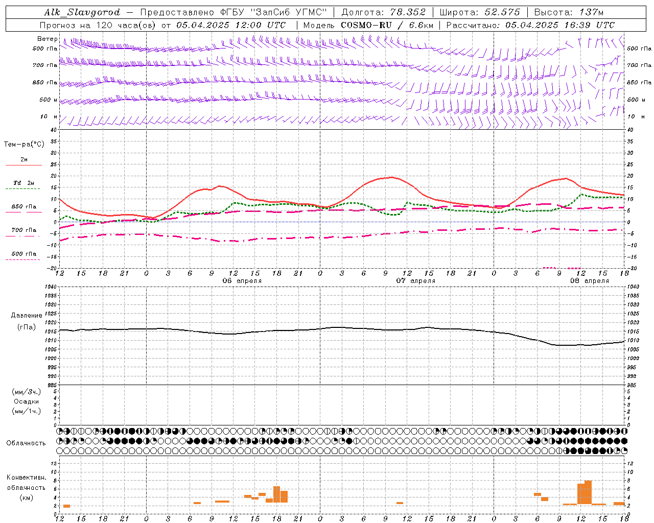Click the 08 апреля date label under temperature chart
654x523 pixels.
pos(590,281)
